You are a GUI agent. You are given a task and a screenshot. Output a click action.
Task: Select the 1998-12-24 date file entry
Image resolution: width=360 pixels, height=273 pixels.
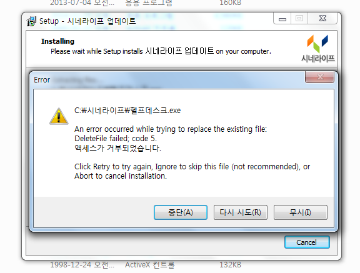click(82, 265)
